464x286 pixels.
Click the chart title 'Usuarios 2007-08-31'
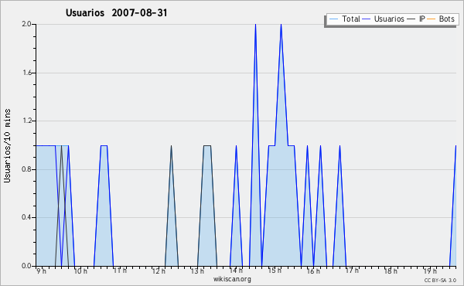(x=116, y=13)
